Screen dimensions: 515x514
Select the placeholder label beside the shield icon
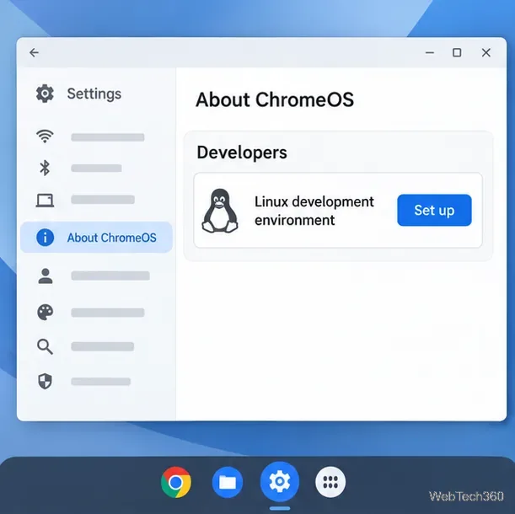101,382
